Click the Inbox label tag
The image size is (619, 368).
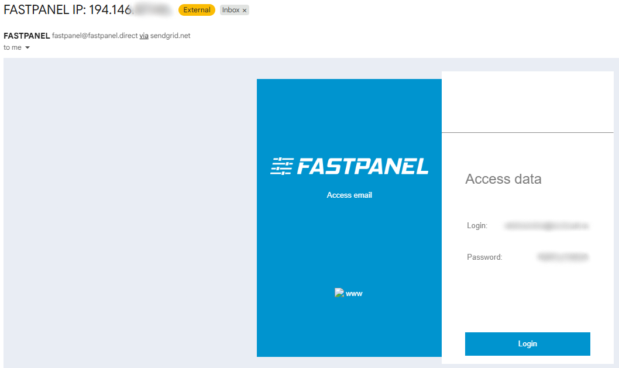pyautogui.click(x=231, y=10)
